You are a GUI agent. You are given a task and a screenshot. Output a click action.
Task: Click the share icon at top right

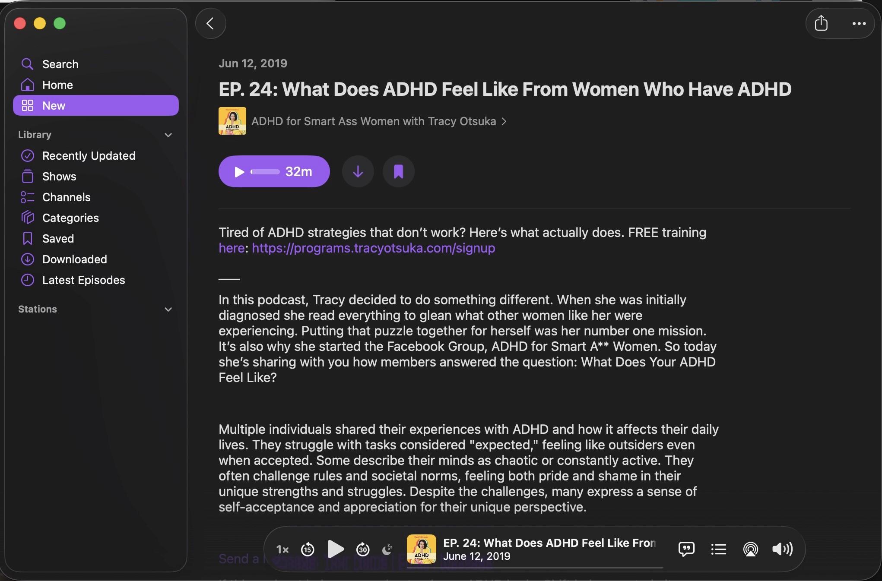821,23
